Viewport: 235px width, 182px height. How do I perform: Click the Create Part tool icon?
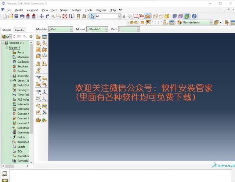tap(38, 37)
